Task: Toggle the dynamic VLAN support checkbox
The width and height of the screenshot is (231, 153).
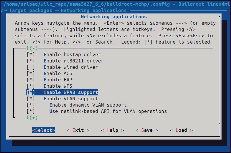Action: pos(31,105)
